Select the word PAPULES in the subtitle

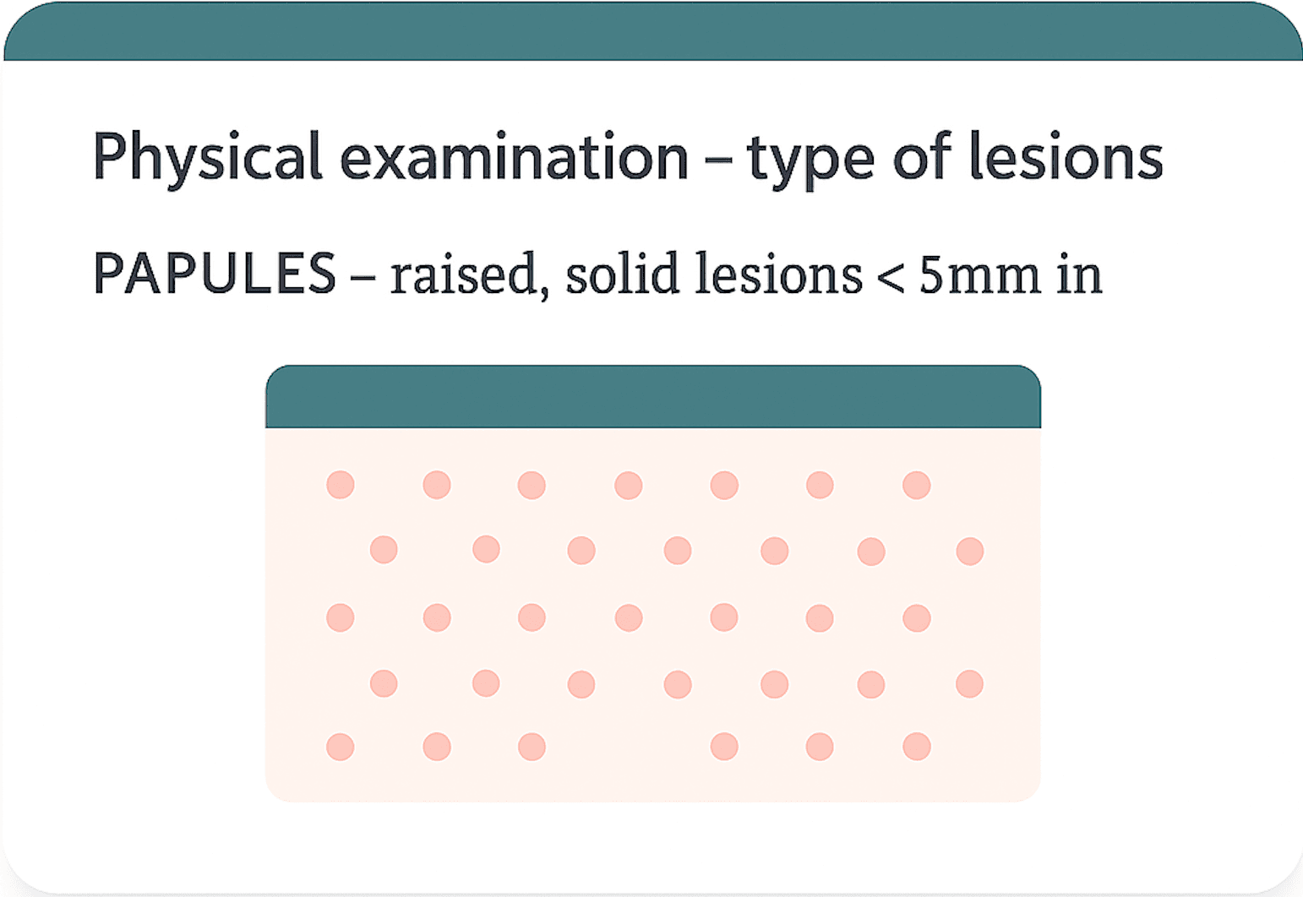[215, 274]
